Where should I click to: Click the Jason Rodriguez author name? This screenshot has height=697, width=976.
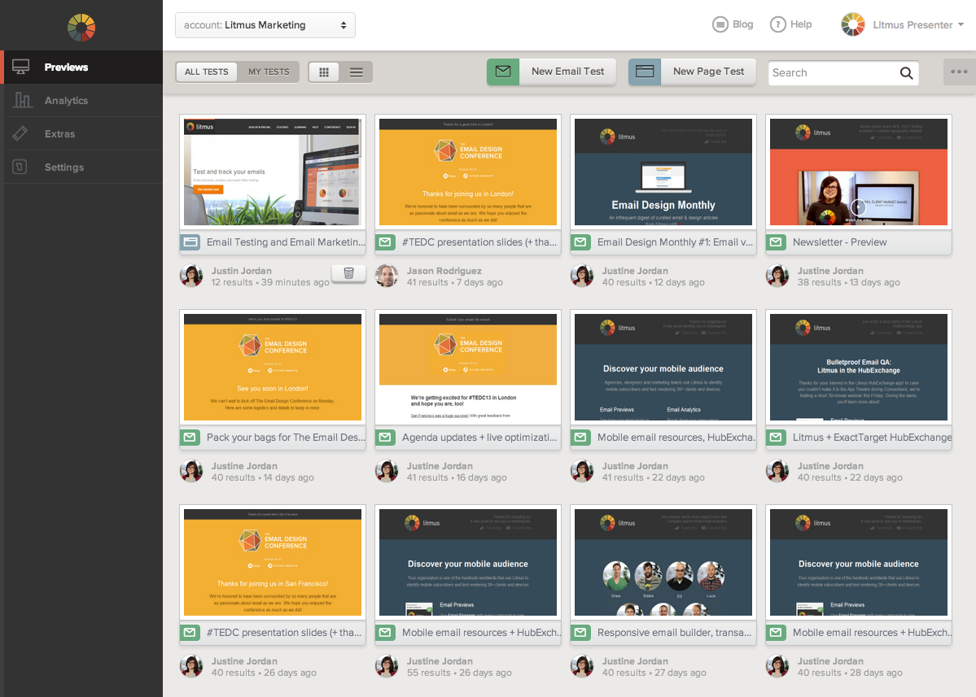(x=444, y=271)
